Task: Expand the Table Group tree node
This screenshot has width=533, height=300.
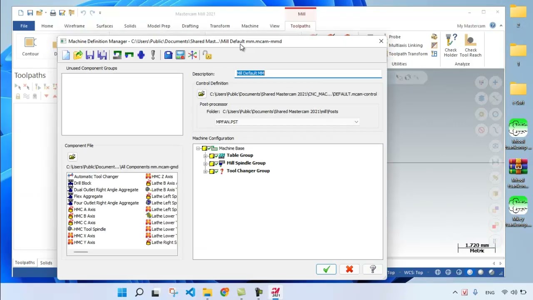Action: (x=205, y=156)
